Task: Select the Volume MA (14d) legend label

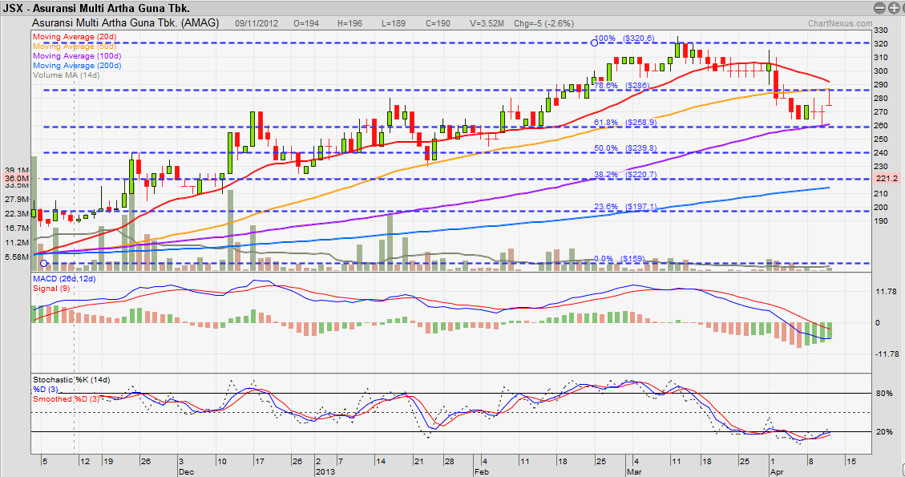Action: click(x=65, y=75)
